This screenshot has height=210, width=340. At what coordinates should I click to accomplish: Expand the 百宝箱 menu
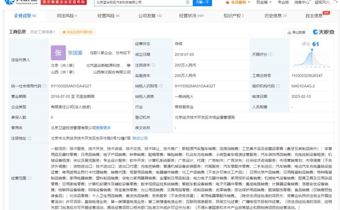point(264,2)
